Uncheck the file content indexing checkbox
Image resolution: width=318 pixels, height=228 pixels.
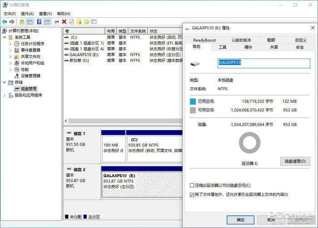192,194
